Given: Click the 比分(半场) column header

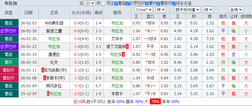Looking at the screenshot, I should coord(81,13).
